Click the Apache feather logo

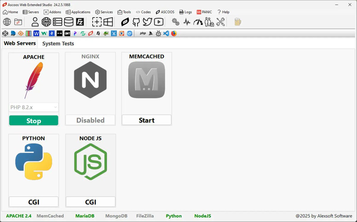pyautogui.click(x=33, y=80)
